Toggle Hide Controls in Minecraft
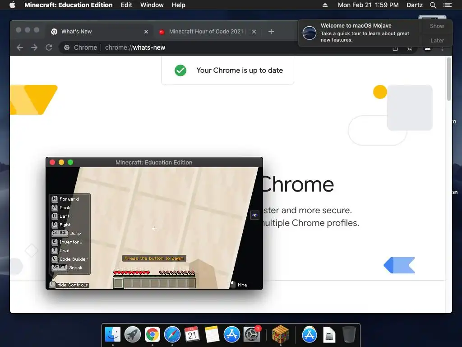This screenshot has width=462, height=347. 69,285
